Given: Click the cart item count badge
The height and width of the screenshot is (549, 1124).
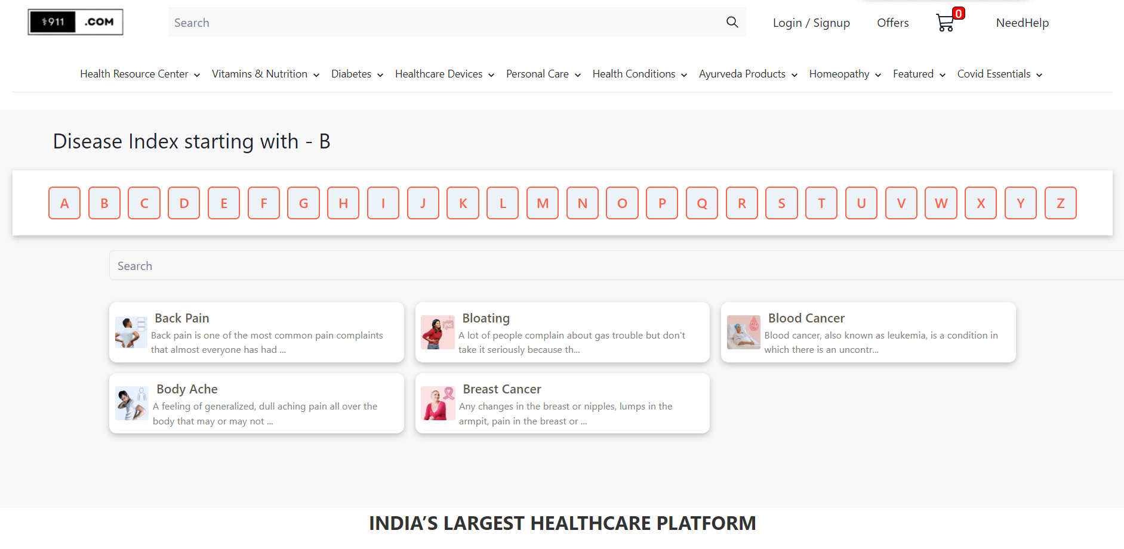Looking at the screenshot, I should (958, 12).
